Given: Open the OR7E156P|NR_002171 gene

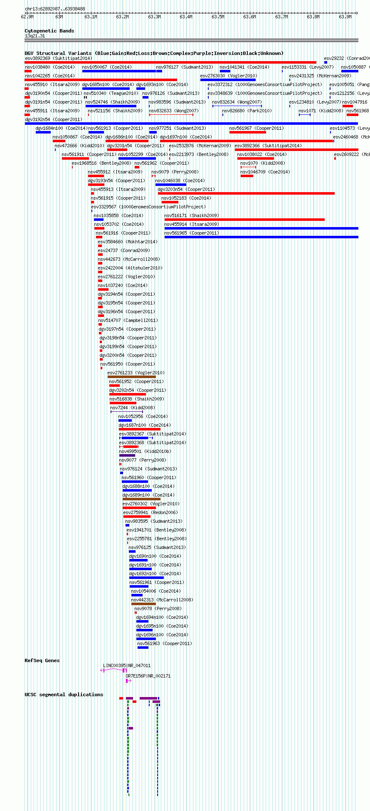Looking at the screenshot, I should 128,681.
